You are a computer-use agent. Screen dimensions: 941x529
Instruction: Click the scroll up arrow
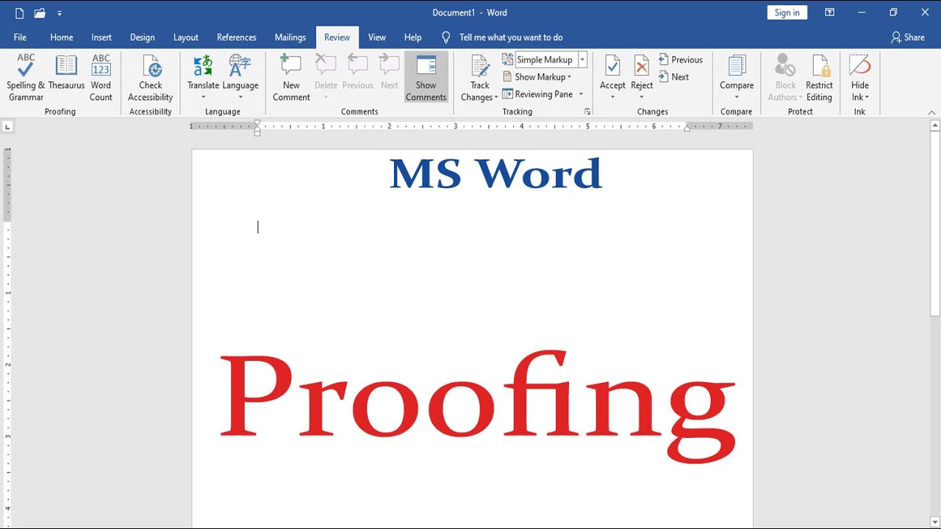click(x=935, y=126)
